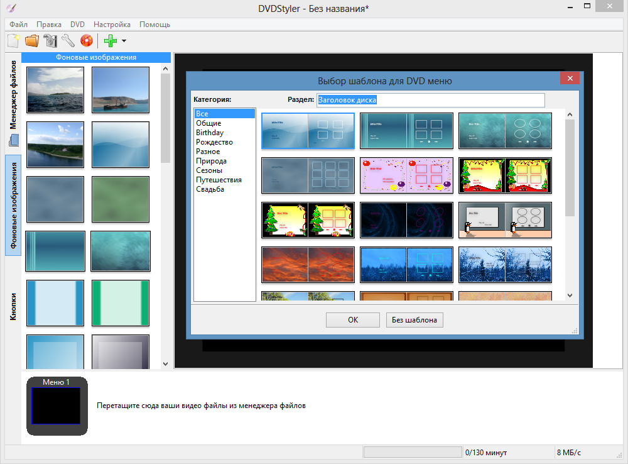Select the Меню 1 thumbnail in timeline
Viewport: 628px width, 464px height.
[57, 406]
